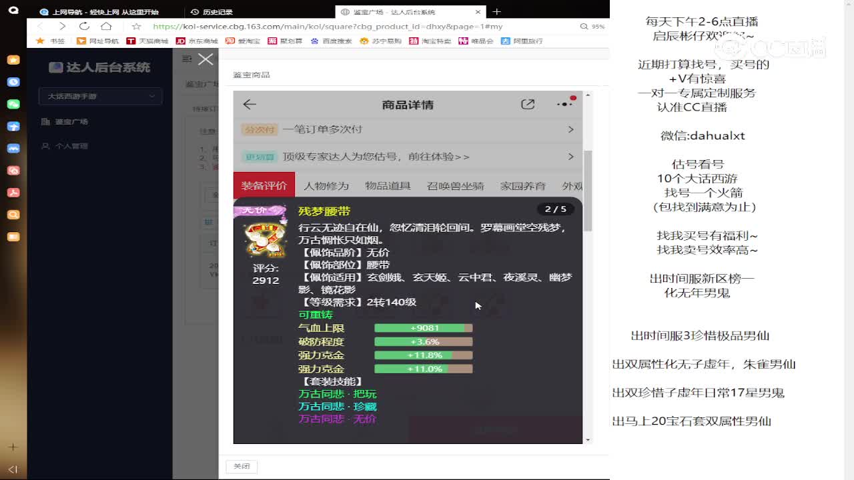Open the 召唤兽坐骑 tab

click(x=456, y=186)
